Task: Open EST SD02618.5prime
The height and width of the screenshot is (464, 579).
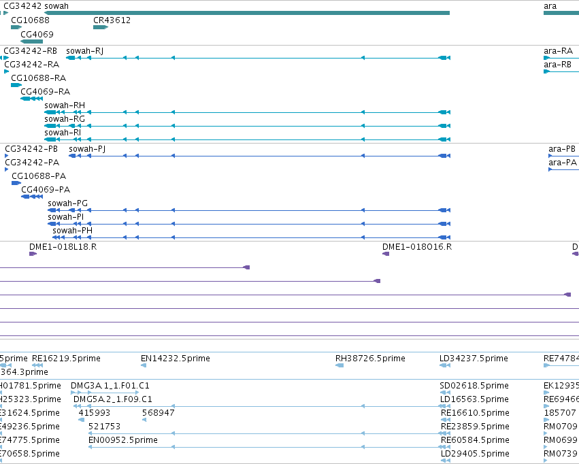Action: 445,393
